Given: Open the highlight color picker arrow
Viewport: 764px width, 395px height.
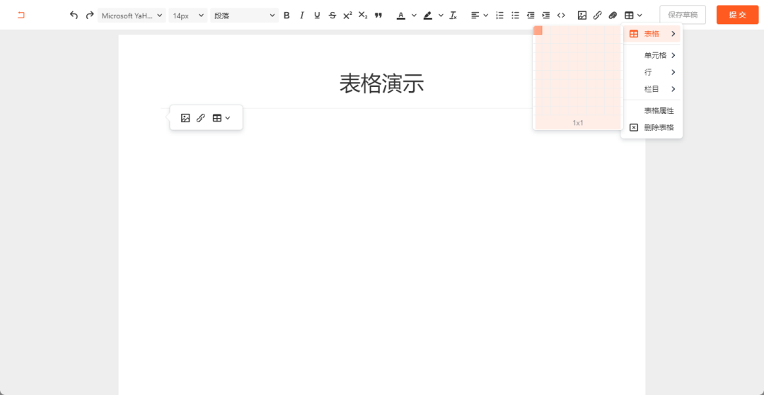Looking at the screenshot, I should (x=441, y=15).
